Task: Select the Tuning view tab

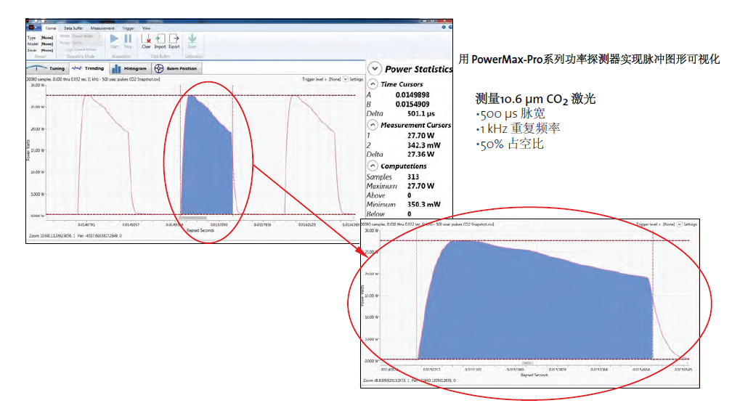Action: (x=48, y=68)
